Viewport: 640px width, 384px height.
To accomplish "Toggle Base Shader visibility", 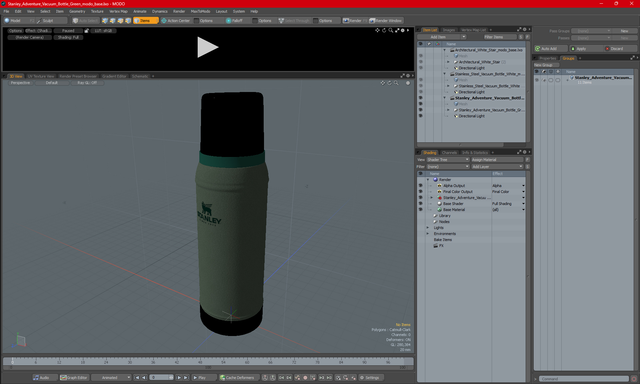I will coord(420,204).
